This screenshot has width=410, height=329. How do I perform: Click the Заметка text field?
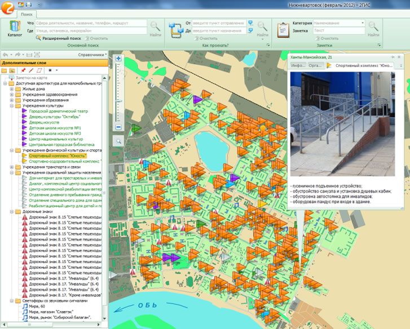click(x=339, y=30)
